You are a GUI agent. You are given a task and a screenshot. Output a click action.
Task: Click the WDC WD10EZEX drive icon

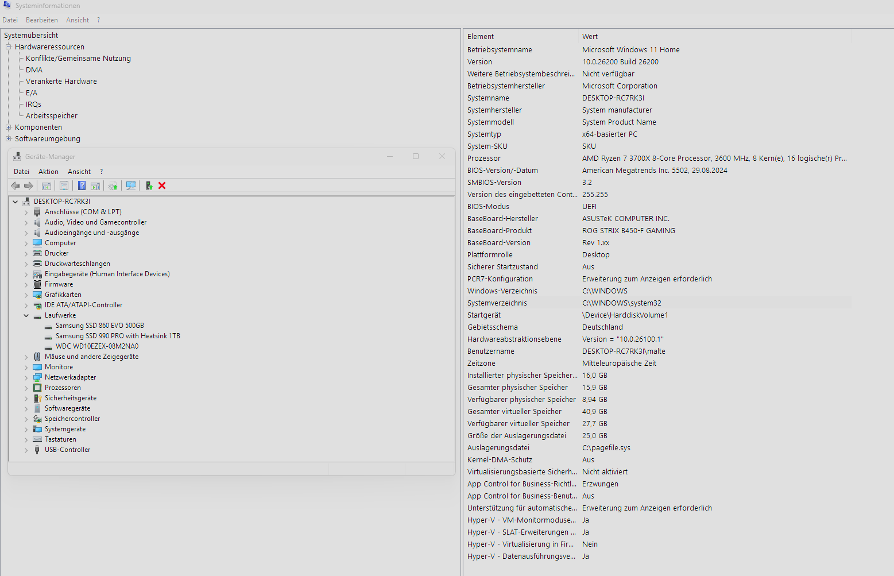[48, 347]
